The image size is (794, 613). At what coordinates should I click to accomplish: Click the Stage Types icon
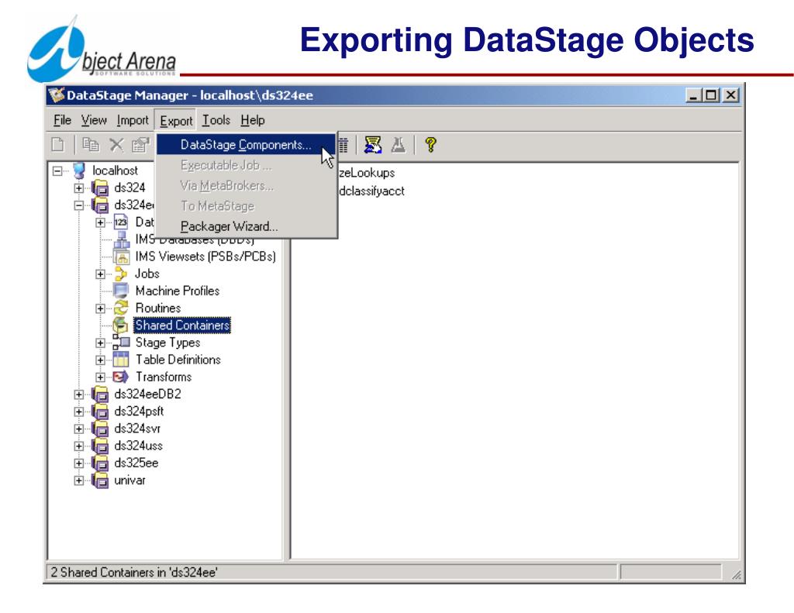coord(121,343)
